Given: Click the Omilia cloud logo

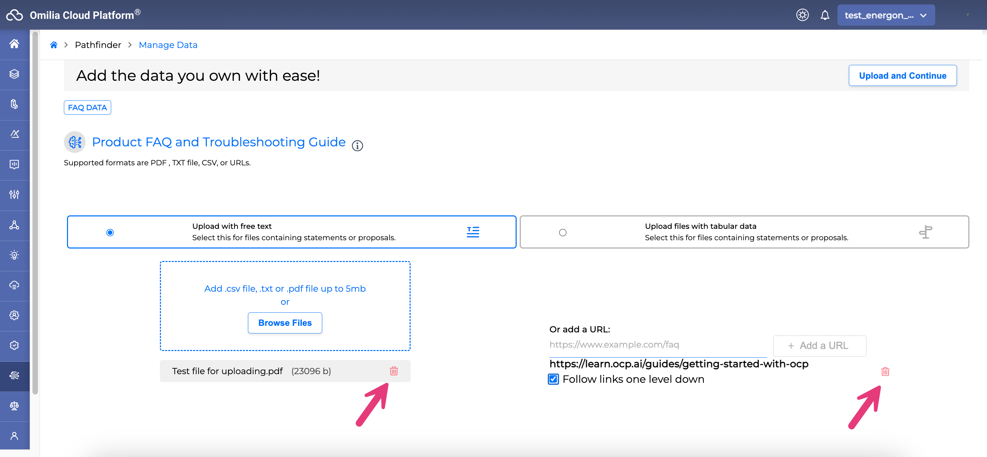Looking at the screenshot, I should (x=15, y=15).
